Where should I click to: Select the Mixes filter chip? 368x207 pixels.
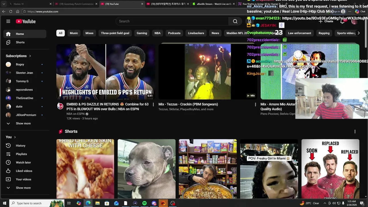tap(89, 33)
